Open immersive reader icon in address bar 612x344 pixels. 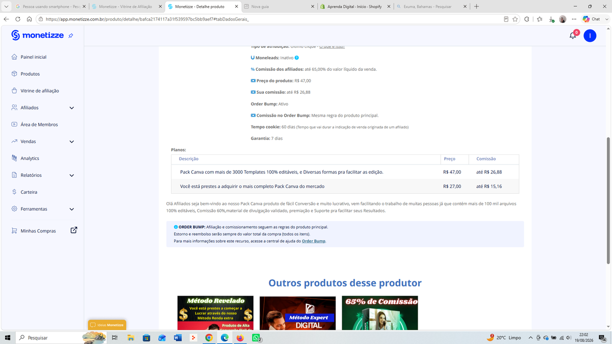pyautogui.click(x=506, y=19)
